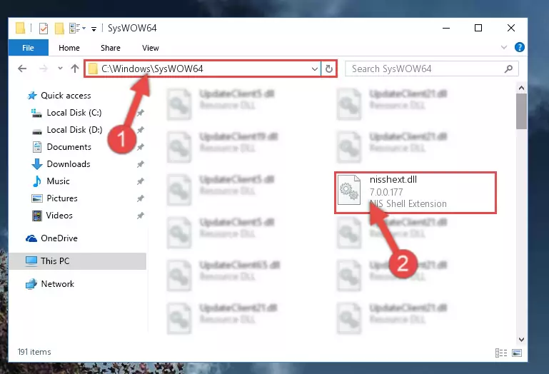Click the vertical scrollbar thumb
The width and height of the screenshot is (549, 374).
click(521, 111)
